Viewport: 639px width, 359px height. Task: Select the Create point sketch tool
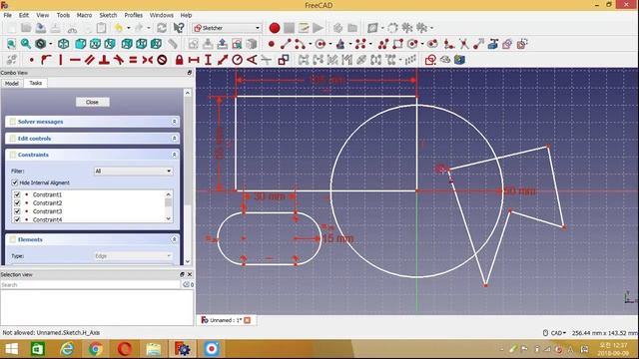click(x=272, y=44)
